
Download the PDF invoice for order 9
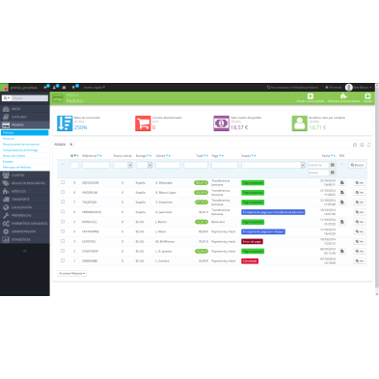click(x=342, y=182)
